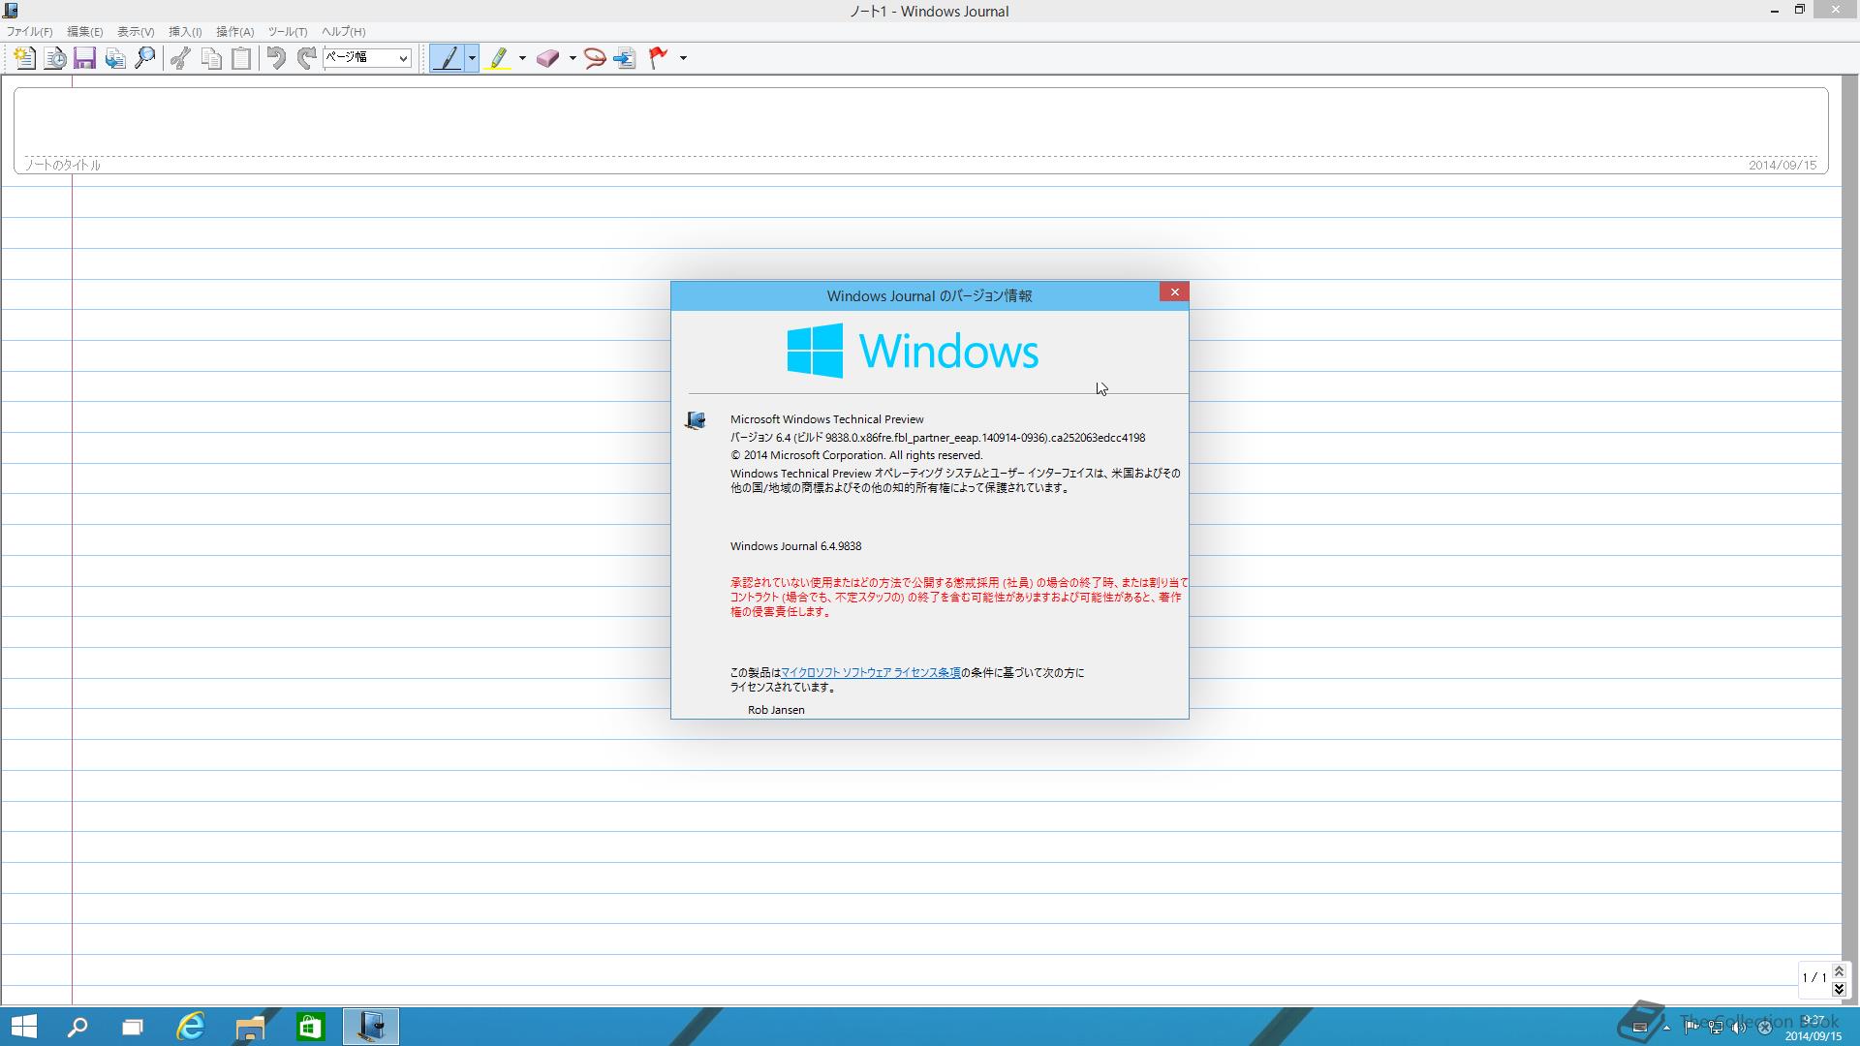Viewport: 1860px width, 1046px height.
Task: Click the Windows Journal 6.4.9838 version text
Action: click(x=795, y=546)
